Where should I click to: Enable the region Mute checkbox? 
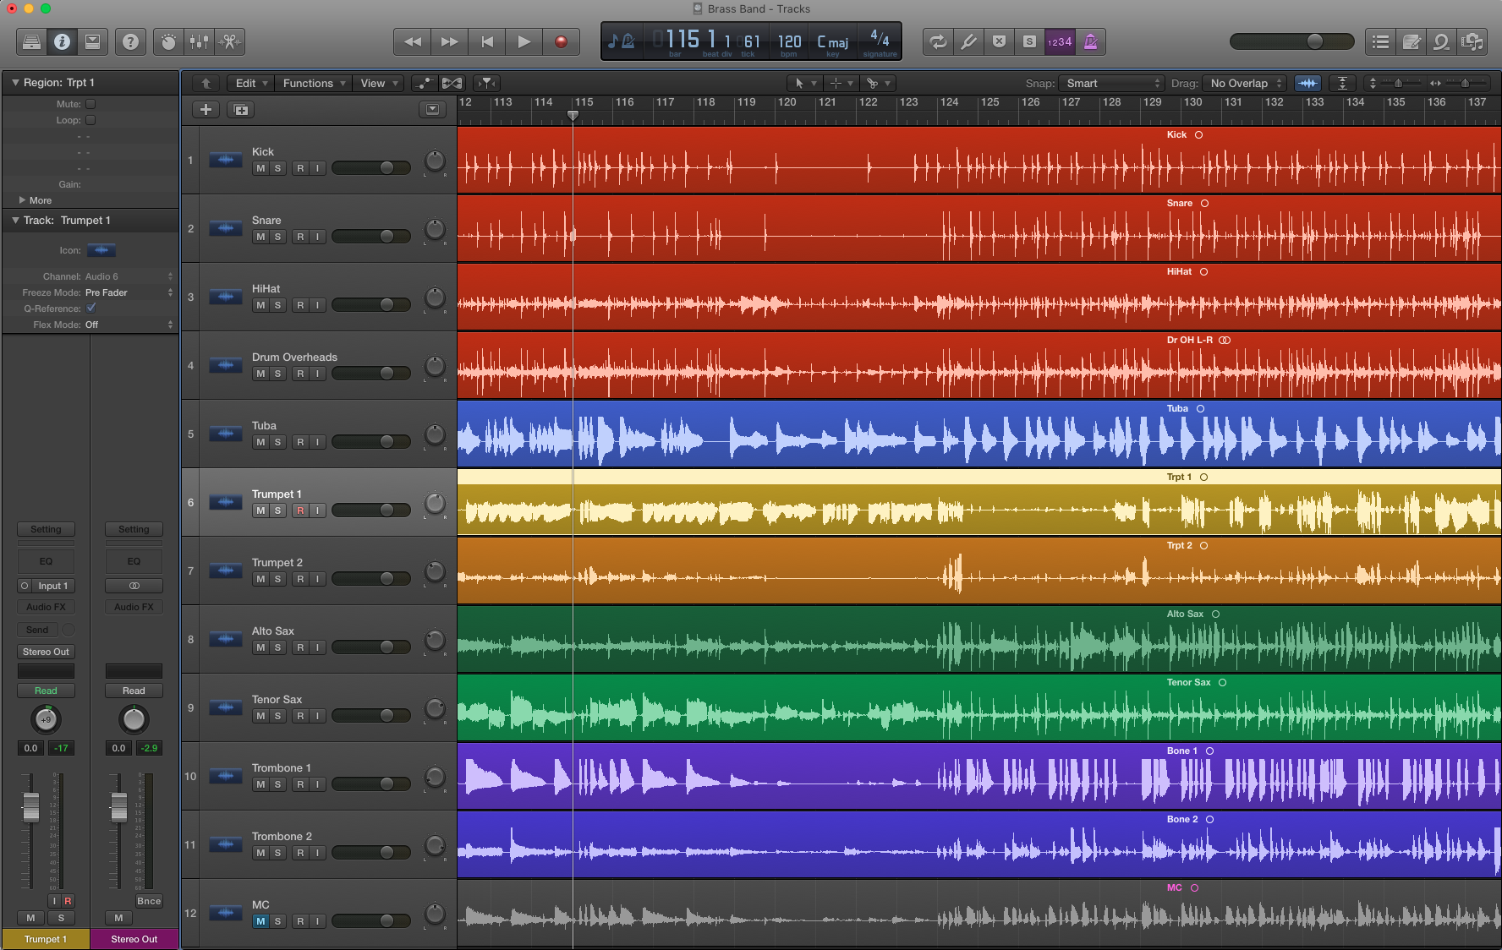90,104
